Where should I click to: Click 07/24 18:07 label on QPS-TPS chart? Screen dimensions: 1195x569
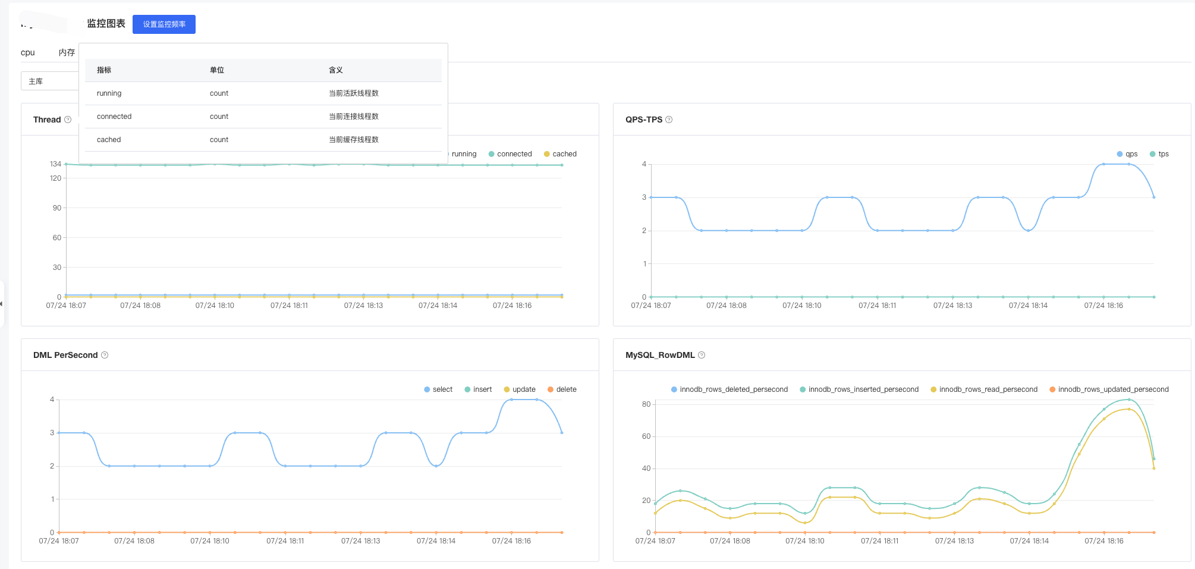tap(651, 306)
